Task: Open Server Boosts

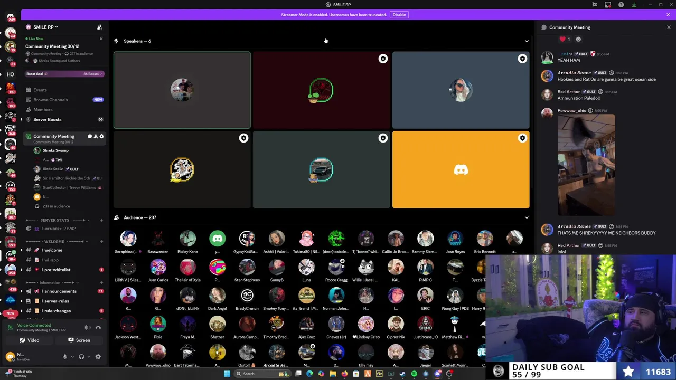Action: click(48, 119)
